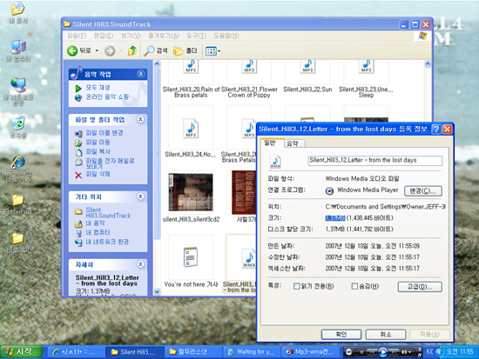Switch to Mp3-wma converter taskbar item
Screen dimensions: 479x359
pos(310,352)
